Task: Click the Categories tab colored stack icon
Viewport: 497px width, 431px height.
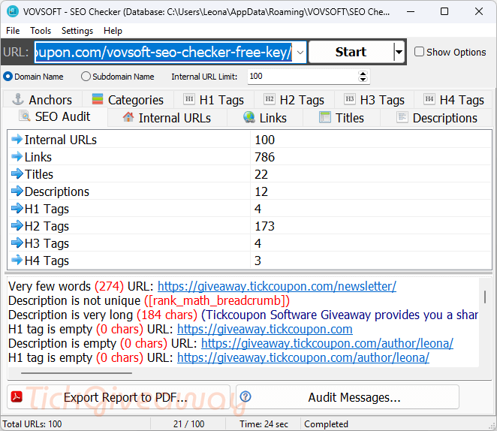Action: coord(98,99)
